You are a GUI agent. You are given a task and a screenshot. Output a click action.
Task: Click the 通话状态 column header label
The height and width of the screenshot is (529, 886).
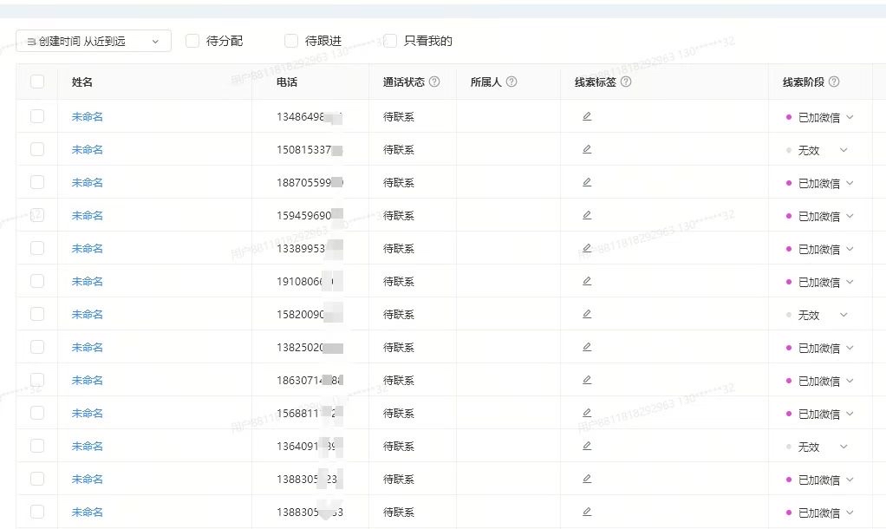point(403,82)
